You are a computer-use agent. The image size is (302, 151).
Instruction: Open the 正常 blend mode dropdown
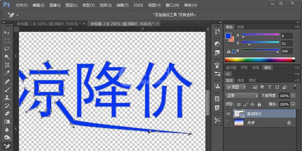[x=242, y=96]
